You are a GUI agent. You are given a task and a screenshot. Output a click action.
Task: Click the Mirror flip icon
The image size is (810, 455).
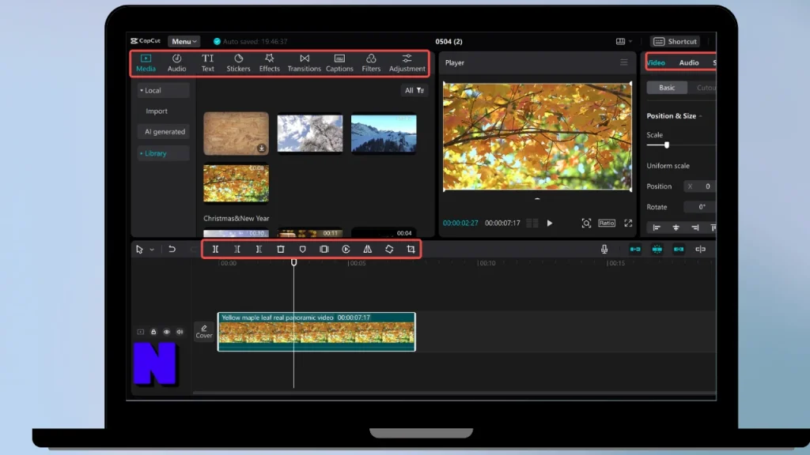pyautogui.click(x=367, y=249)
